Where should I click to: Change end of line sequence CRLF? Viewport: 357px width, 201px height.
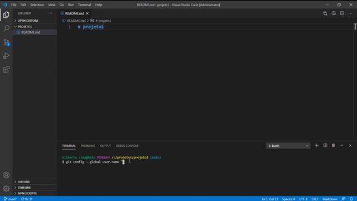pyautogui.click(x=315, y=199)
